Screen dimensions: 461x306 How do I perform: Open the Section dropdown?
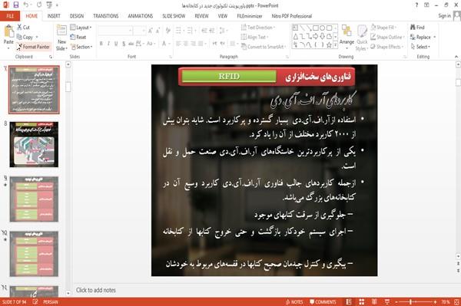pyautogui.click(x=81, y=47)
